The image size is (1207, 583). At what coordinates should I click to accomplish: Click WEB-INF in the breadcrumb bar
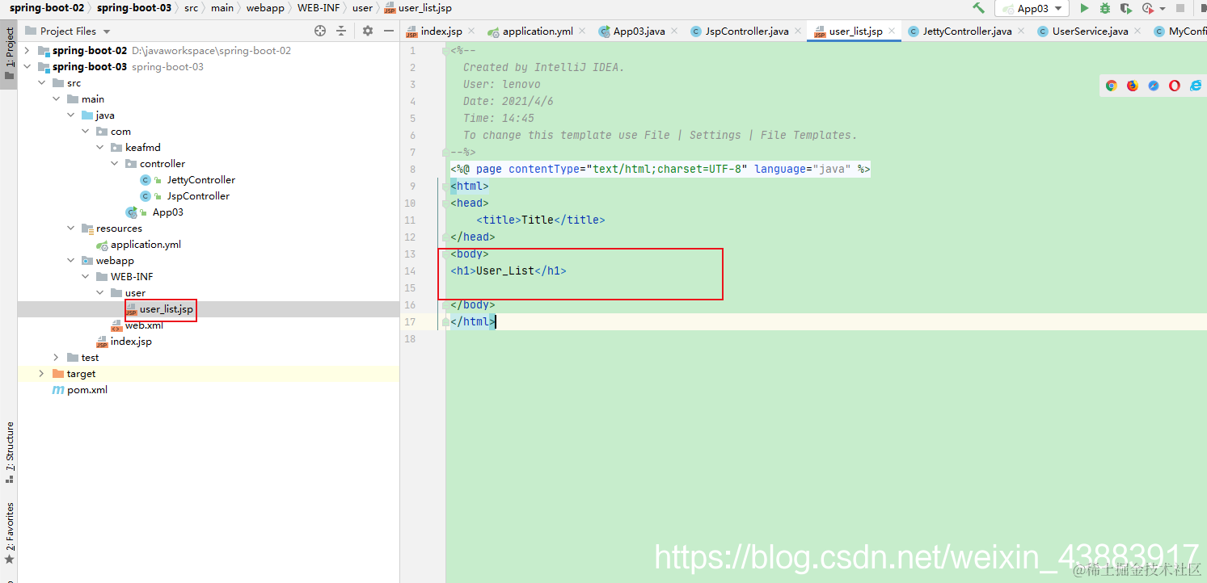pos(319,7)
